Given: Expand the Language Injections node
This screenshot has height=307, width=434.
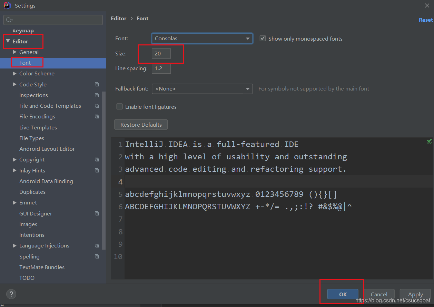Looking at the screenshot, I should click(14, 245).
